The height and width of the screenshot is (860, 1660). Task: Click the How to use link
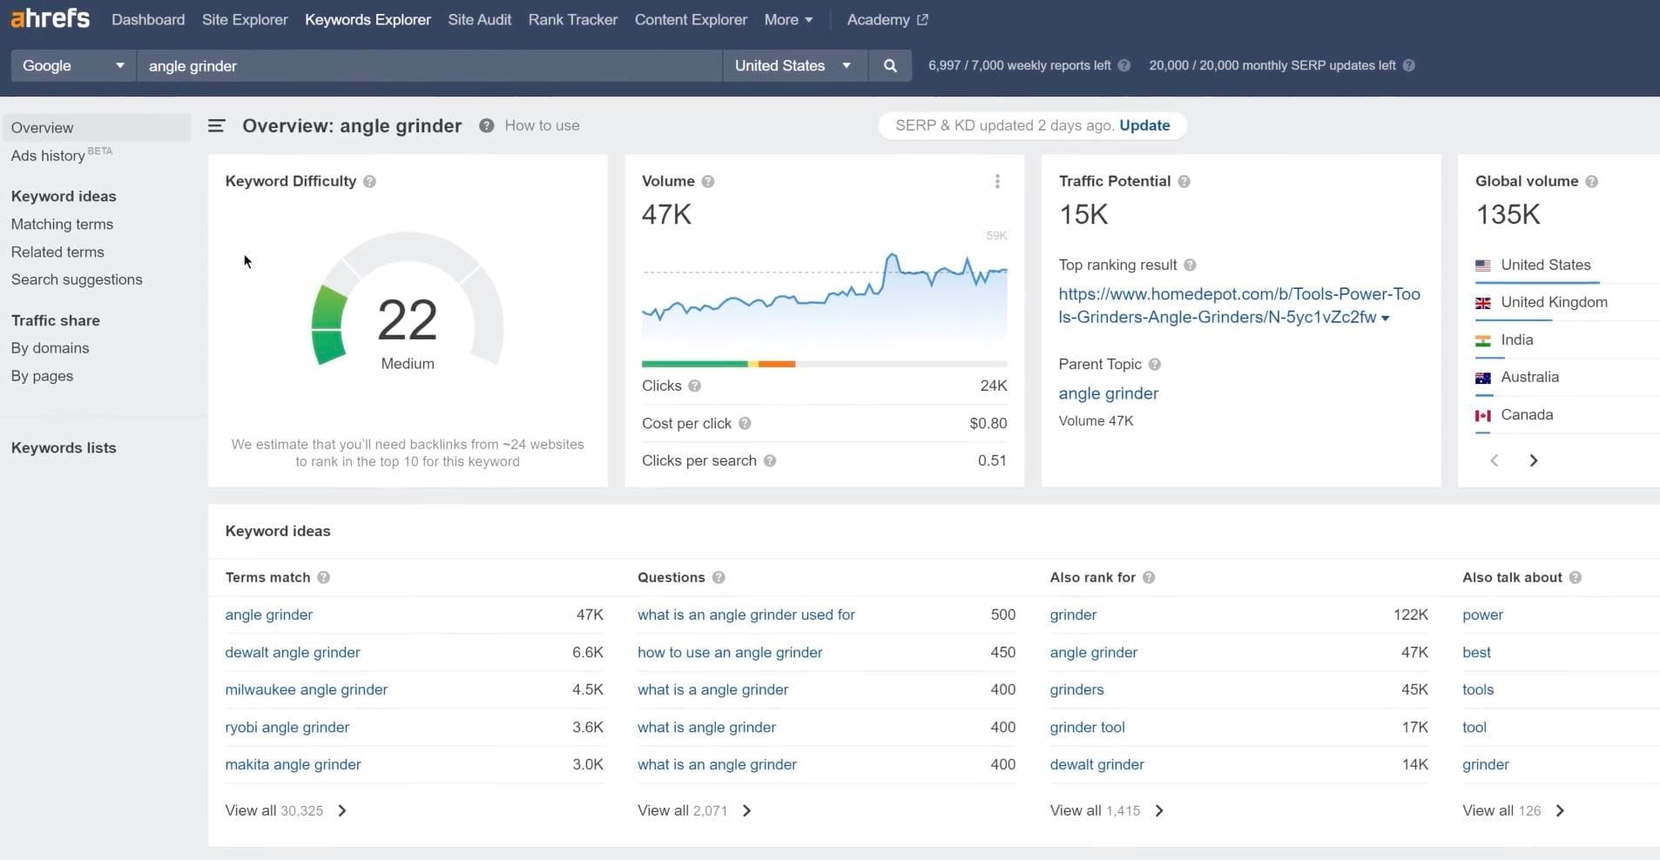coord(542,125)
